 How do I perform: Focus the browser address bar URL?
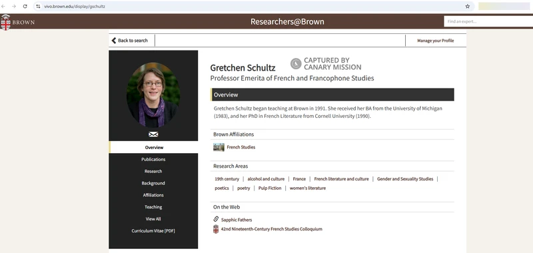(x=75, y=6)
